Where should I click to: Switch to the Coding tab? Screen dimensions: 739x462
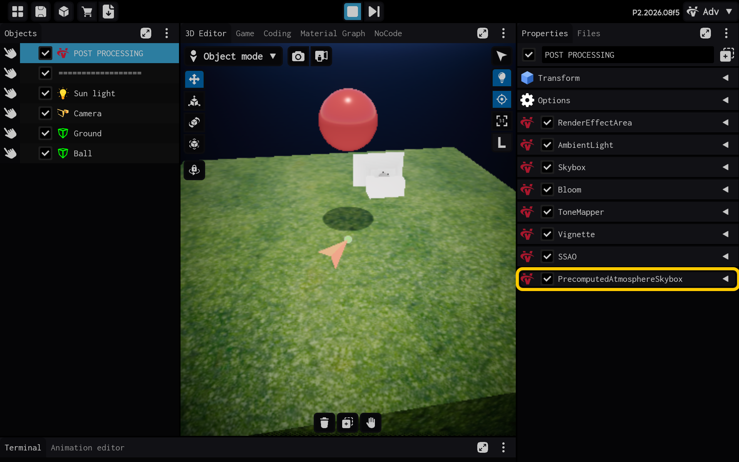tap(277, 33)
